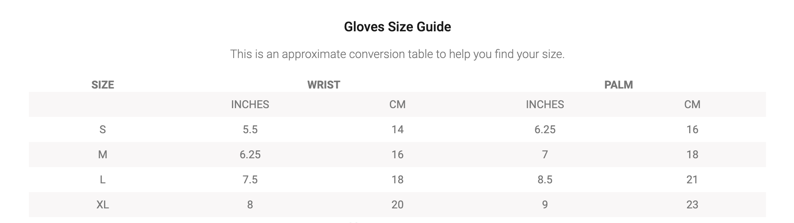The width and height of the screenshot is (794, 223).
Task: Click the 20 wrist cm value for XL
Action: [x=397, y=205]
